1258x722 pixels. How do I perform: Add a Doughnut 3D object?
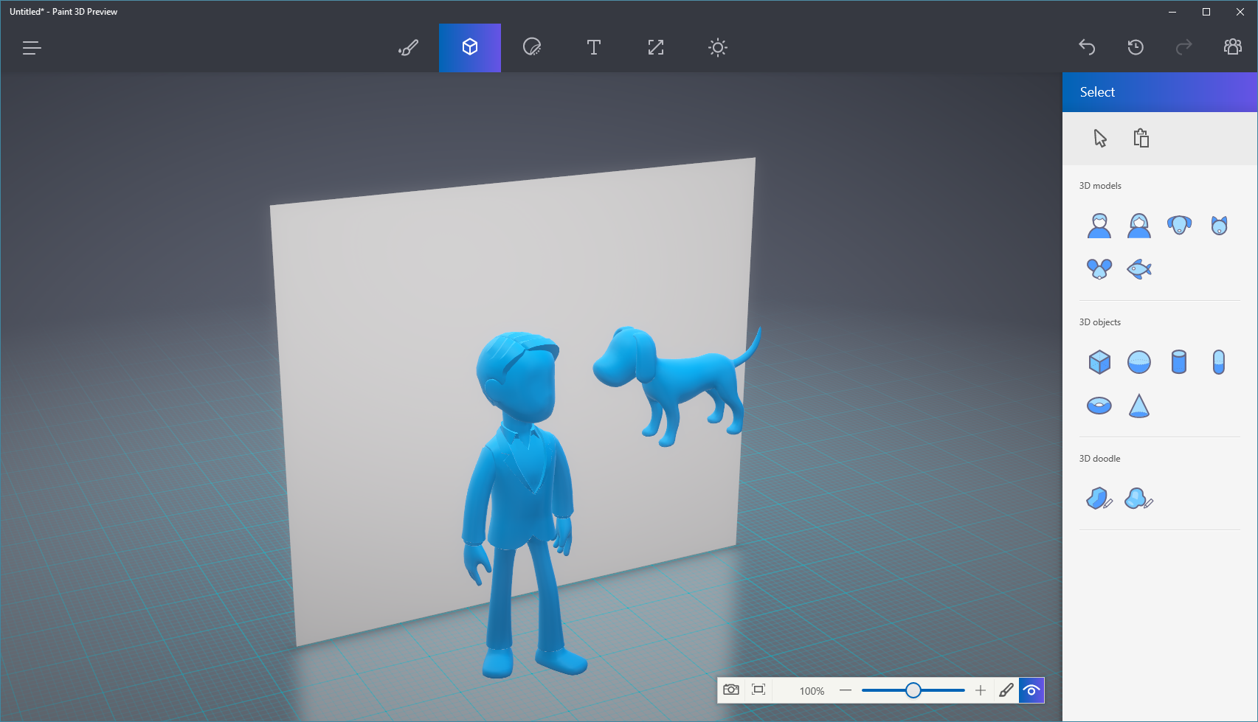(1099, 406)
